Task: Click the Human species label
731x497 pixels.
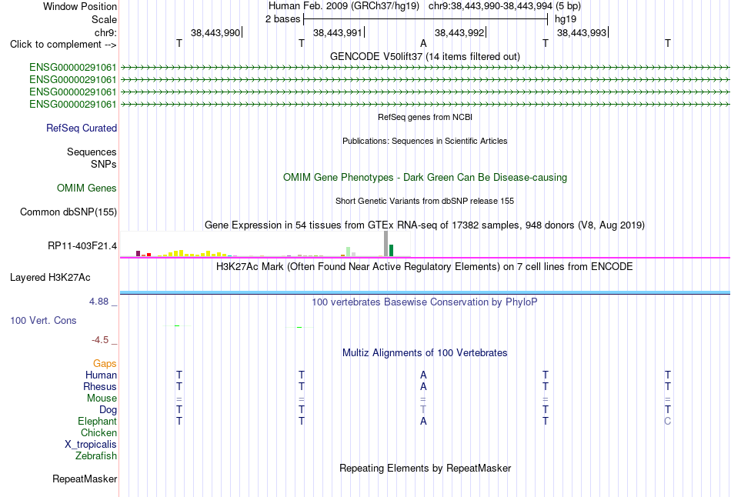Action: pos(101,375)
